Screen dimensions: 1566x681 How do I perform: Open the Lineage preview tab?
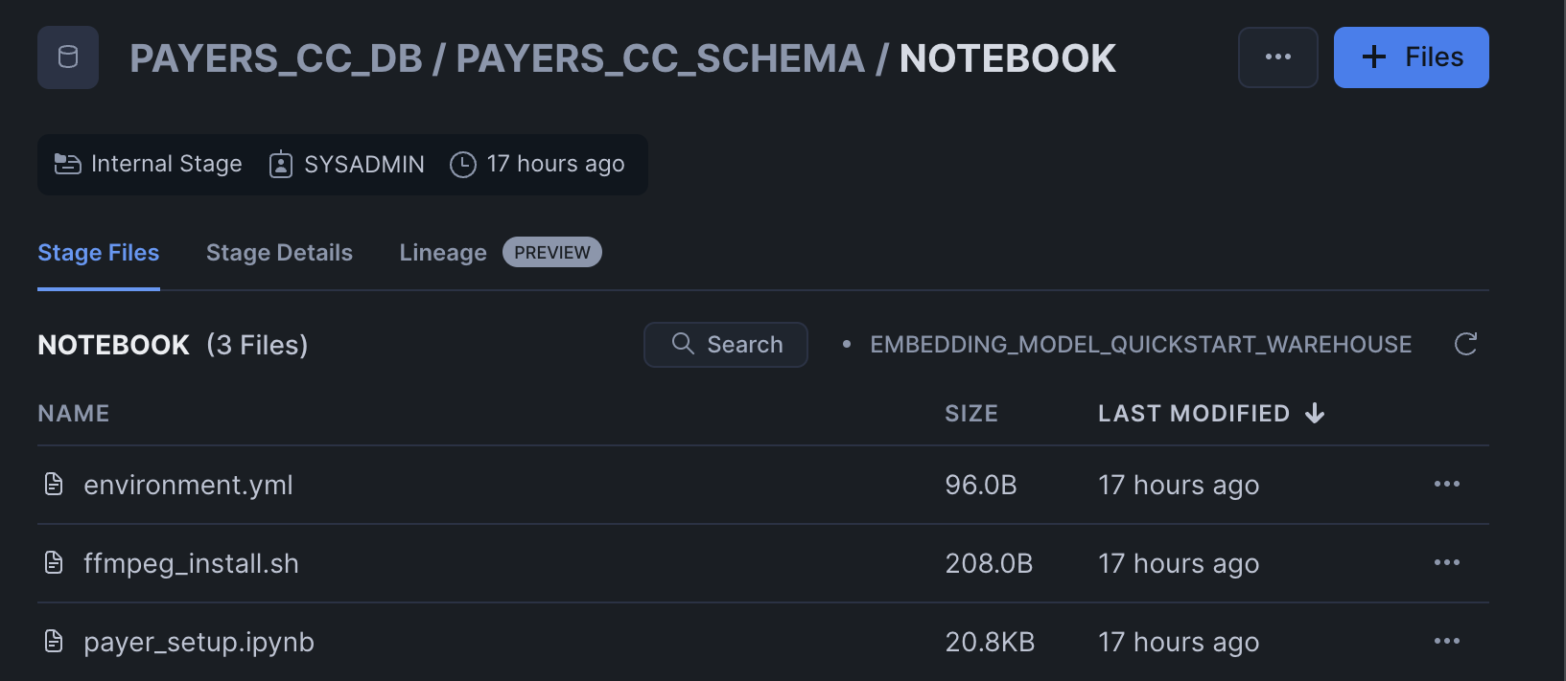442,252
